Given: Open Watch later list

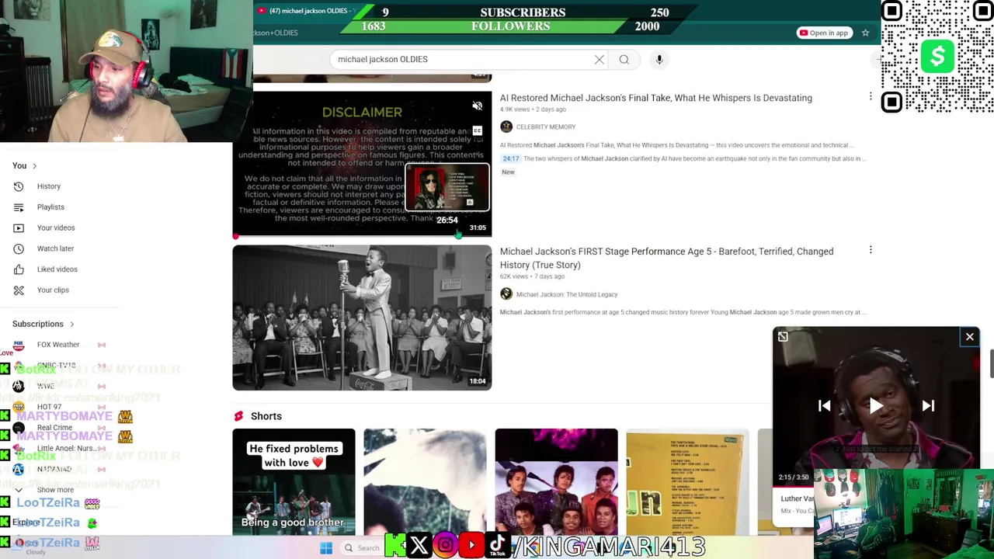Looking at the screenshot, I should pos(55,248).
